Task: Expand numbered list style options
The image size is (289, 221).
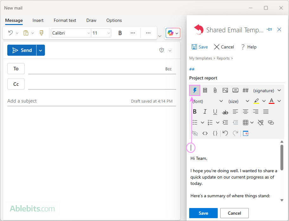Action: tap(218, 123)
